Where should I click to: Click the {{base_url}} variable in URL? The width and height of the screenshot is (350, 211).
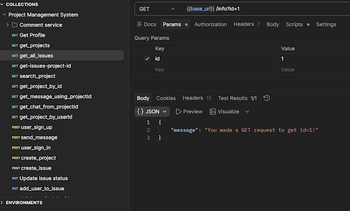[x=200, y=9]
